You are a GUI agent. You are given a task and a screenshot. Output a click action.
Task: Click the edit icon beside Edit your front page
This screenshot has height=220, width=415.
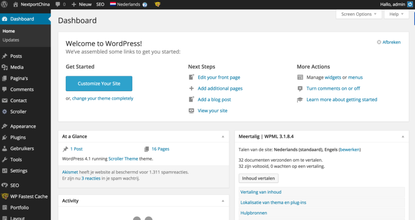click(x=191, y=77)
